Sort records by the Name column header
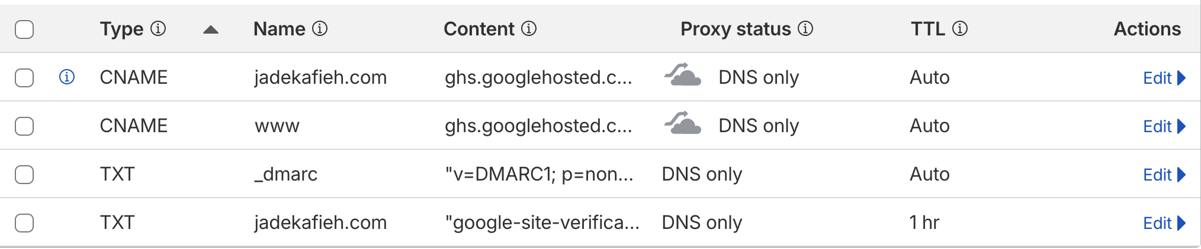The height and width of the screenshot is (249, 1201). (279, 29)
